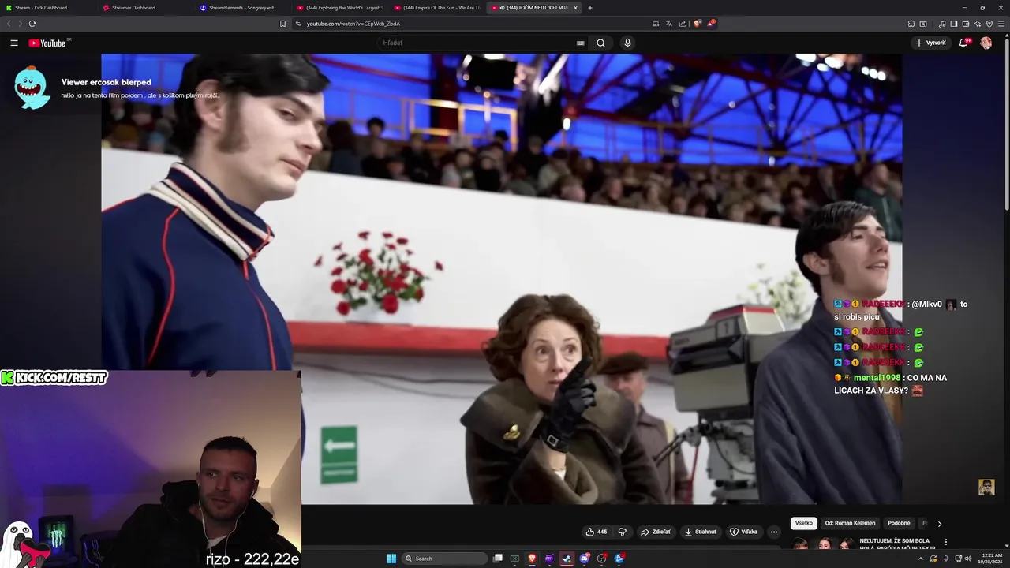
Task: Open the clock showing 12:22 AM
Action: pos(991,559)
